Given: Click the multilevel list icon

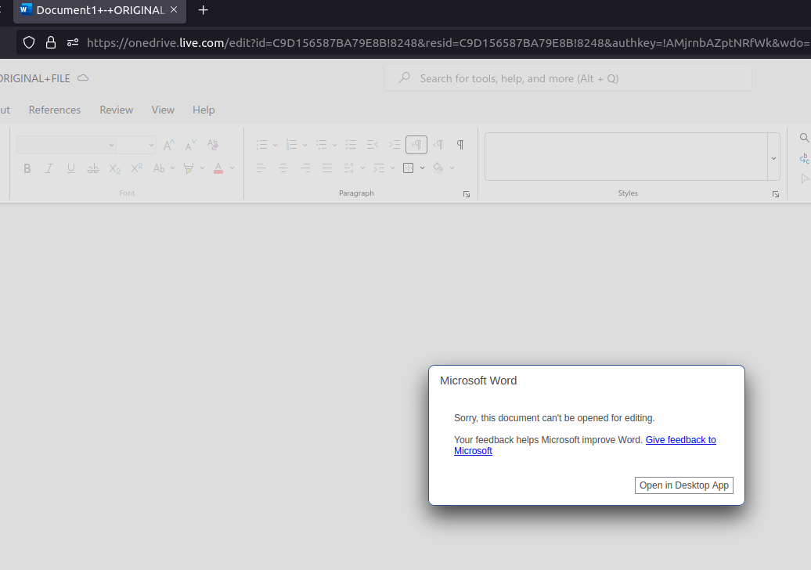Looking at the screenshot, I should (321, 145).
